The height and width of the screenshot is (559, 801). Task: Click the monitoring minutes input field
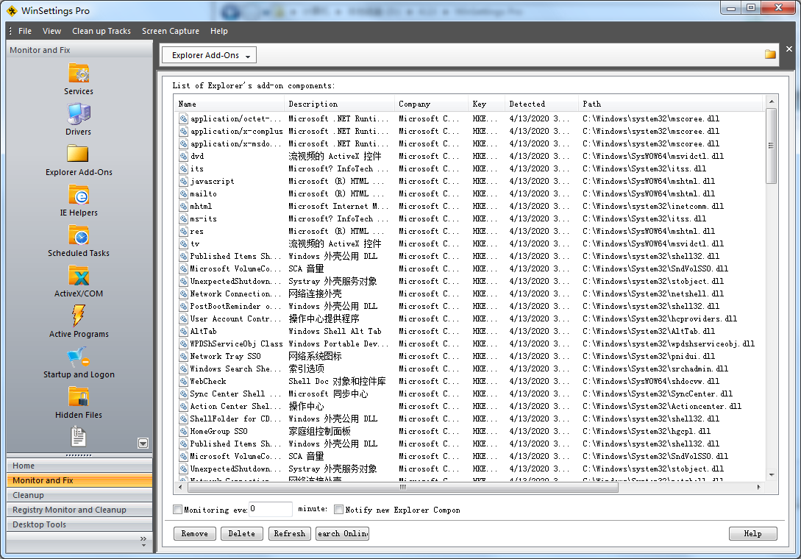[270, 510]
